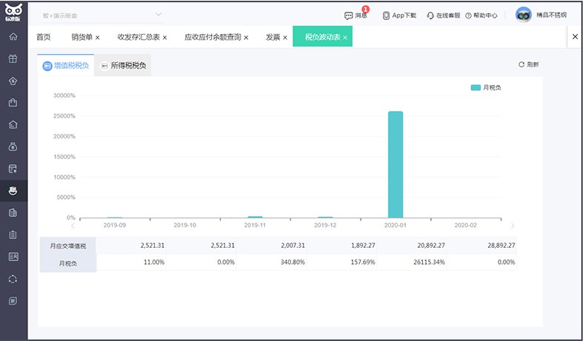This screenshot has height=341, width=585.
Task: Switch to the 销货单 tab
Action: coord(81,37)
